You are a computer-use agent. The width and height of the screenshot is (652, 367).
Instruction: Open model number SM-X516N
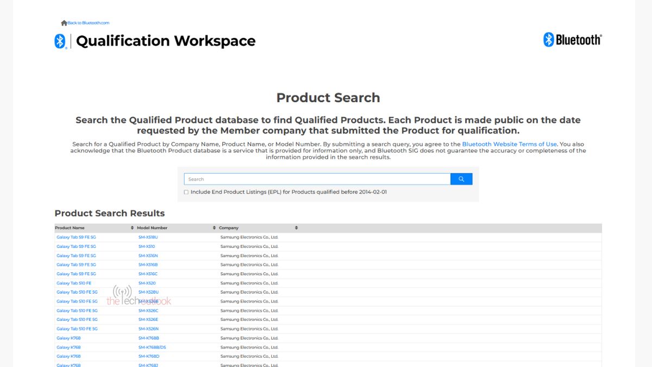pyautogui.click(x=148, y=256)
